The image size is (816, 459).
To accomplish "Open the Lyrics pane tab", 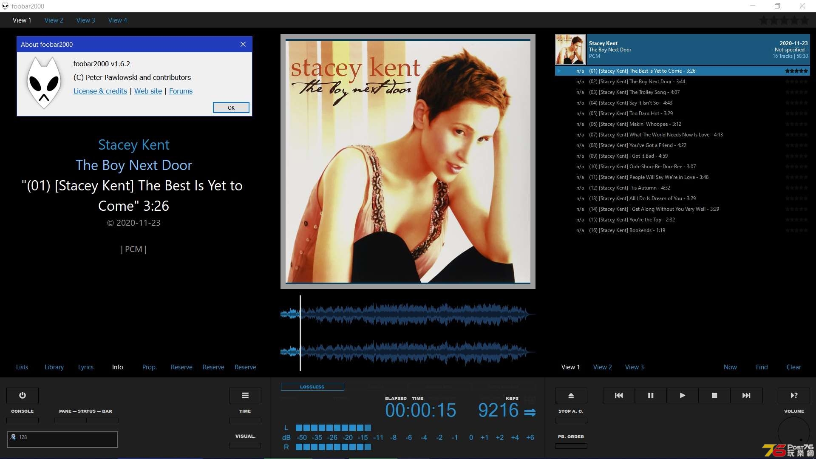I will 86,367.
